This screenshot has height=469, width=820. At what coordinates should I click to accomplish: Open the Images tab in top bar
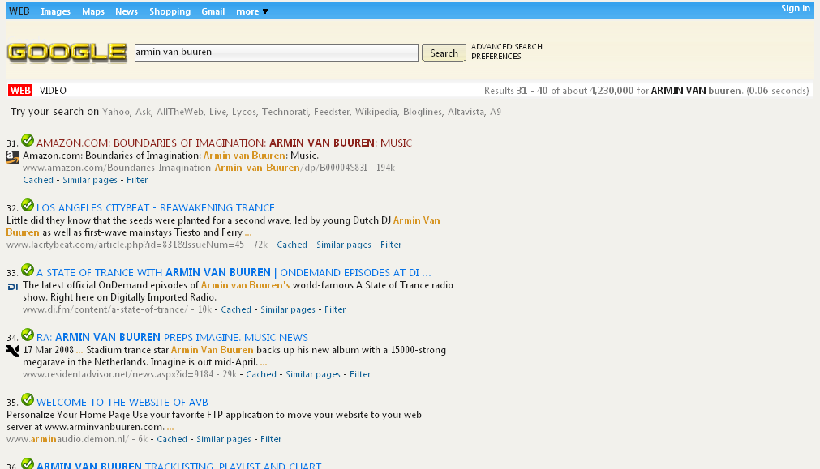(55, 11)
